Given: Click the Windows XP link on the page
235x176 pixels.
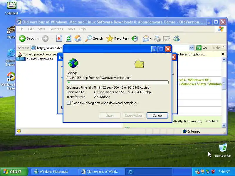Looking at the screenshot, I should coord(199,80).
